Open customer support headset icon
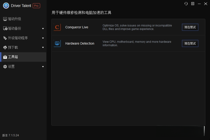Viewport: 210px width, 140px height. tap(186, 4)
